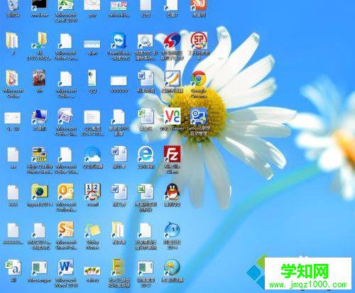The image size is (355, 293).
Task: Launch the globe-with-star browser shortcut
Action: pyautogui.click(x=172, y=267)
